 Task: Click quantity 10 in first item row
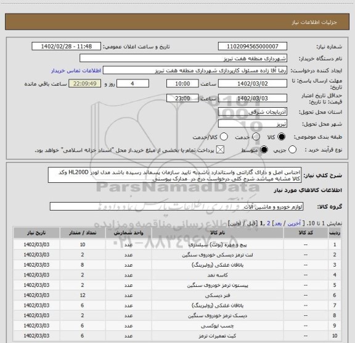[x=83, y=244]
